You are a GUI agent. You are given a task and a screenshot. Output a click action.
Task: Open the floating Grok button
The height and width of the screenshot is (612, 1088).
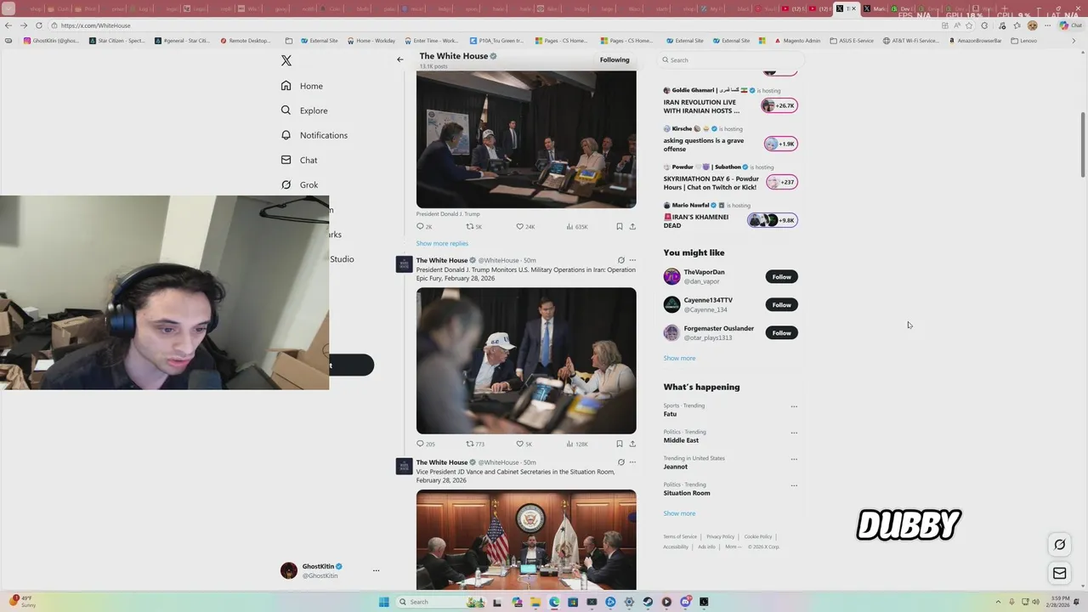(x=1060, y=545)
